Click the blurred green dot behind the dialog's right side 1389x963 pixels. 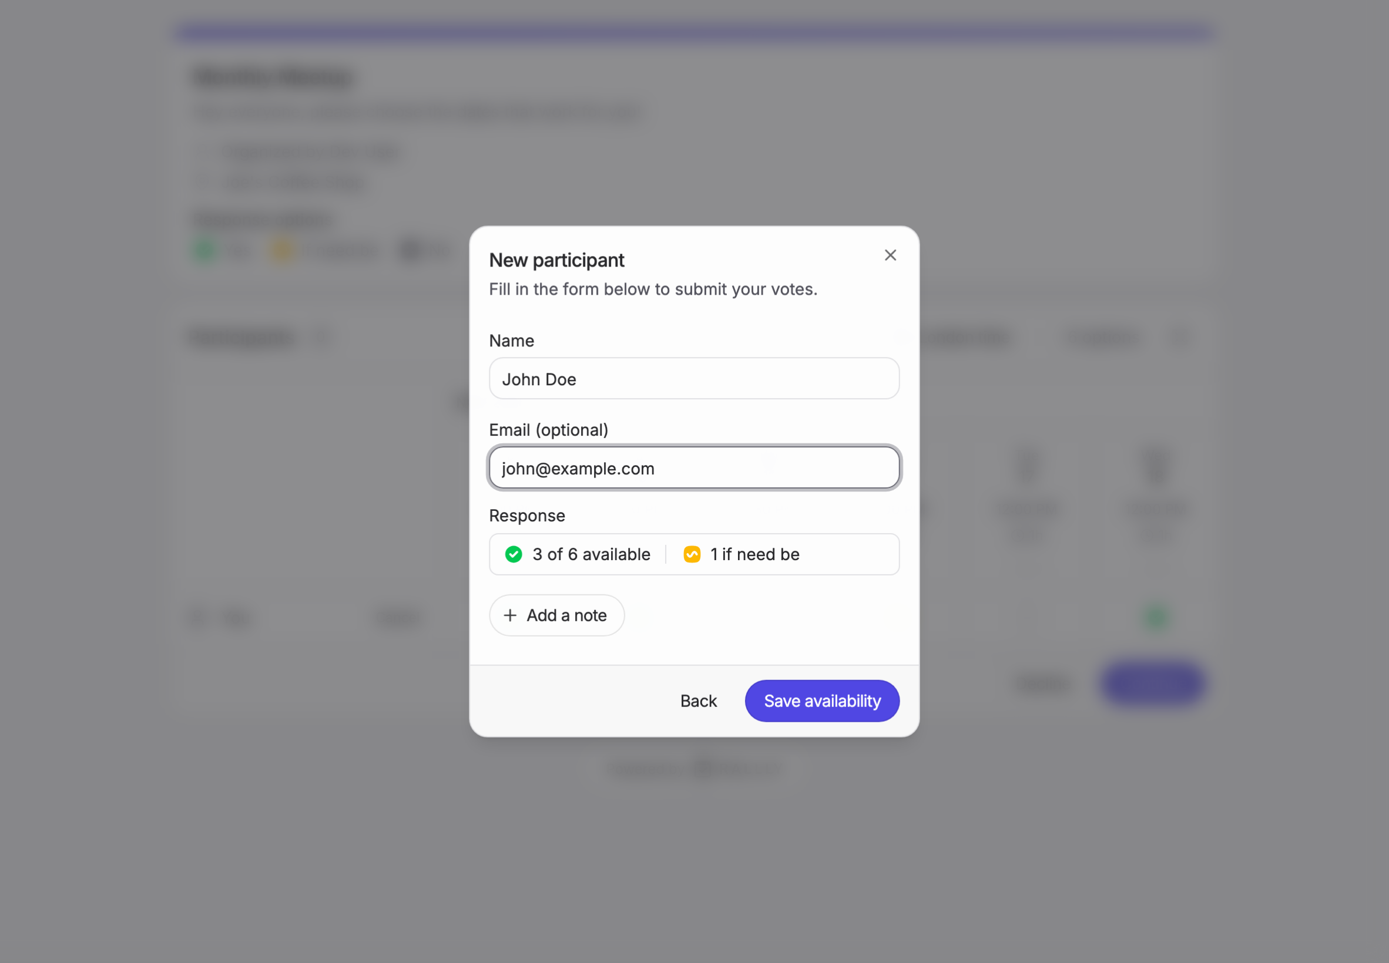pyautogui.click(x=1155, y=617)
